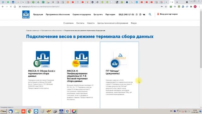The width and height of the screenshot is (202, 114).
Task: Open the 1C application in the taskbar
Action: coord(49,111)
